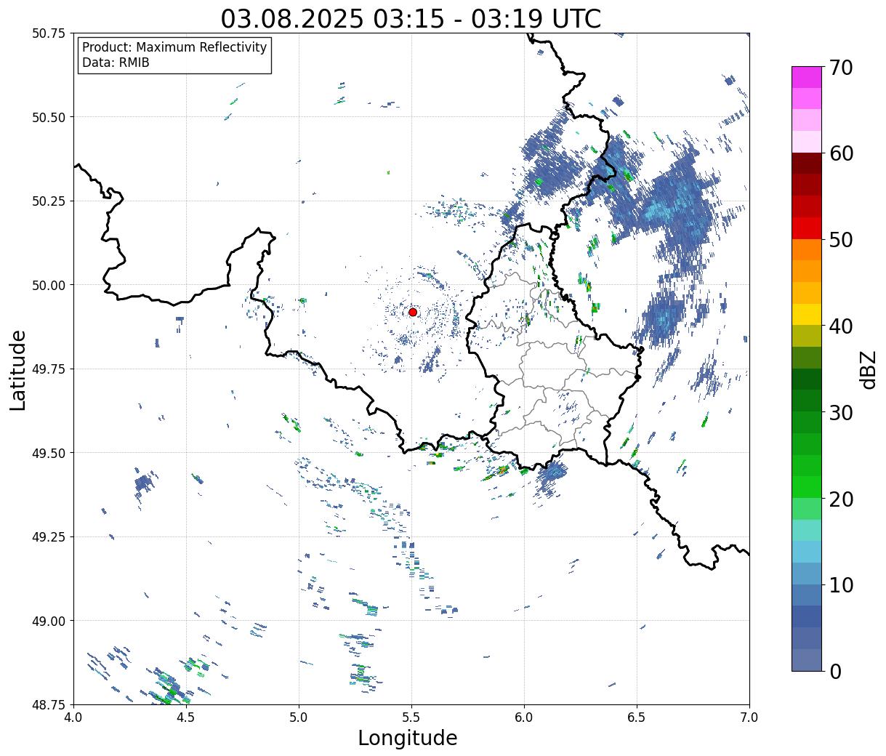Click the light blue 10-15 dBZ color band
886x756 pixels.
point(807,552)
